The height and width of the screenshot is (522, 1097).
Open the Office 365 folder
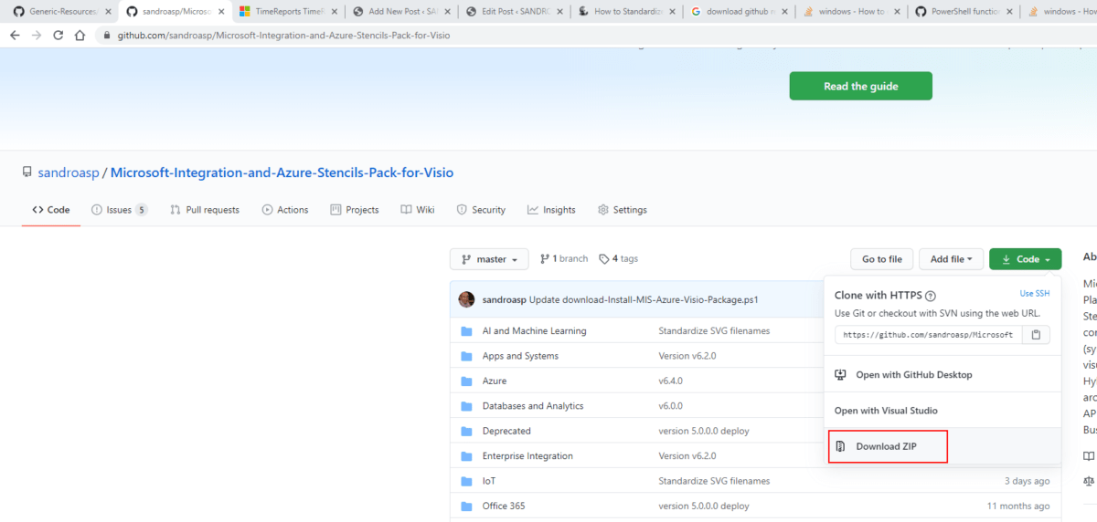coord(504,506)
